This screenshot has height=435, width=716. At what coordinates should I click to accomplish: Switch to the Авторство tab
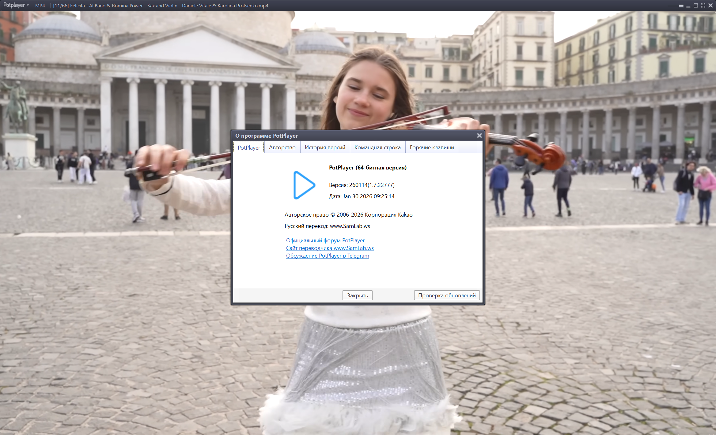pos(282,147)
